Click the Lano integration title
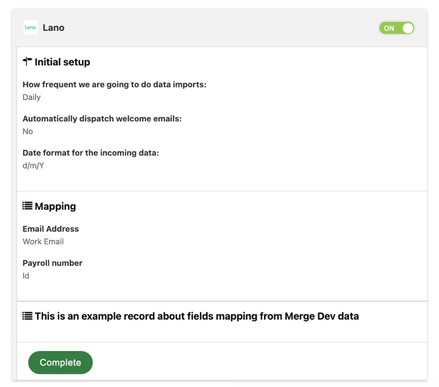The image size is (439, 387). click(54, 28)
